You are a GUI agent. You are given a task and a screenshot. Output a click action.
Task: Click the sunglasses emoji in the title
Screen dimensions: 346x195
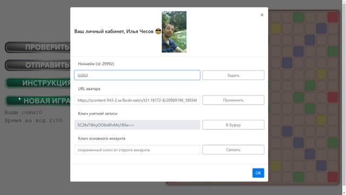tap(158, 31)
